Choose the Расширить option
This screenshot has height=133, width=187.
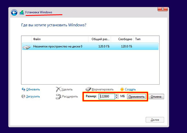pyautogui.click(x=70, y=96)
